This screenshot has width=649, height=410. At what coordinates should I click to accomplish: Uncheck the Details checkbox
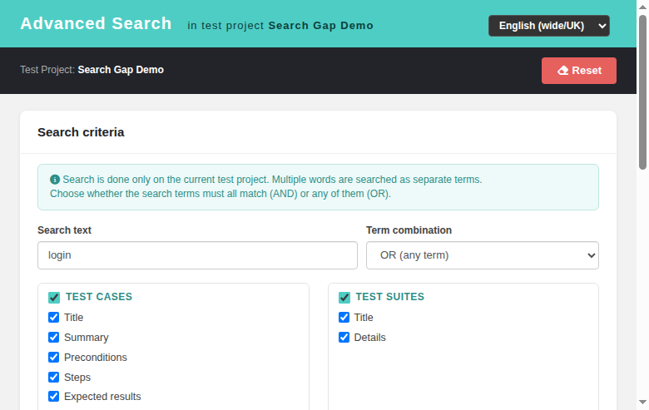tap(344, 337)
